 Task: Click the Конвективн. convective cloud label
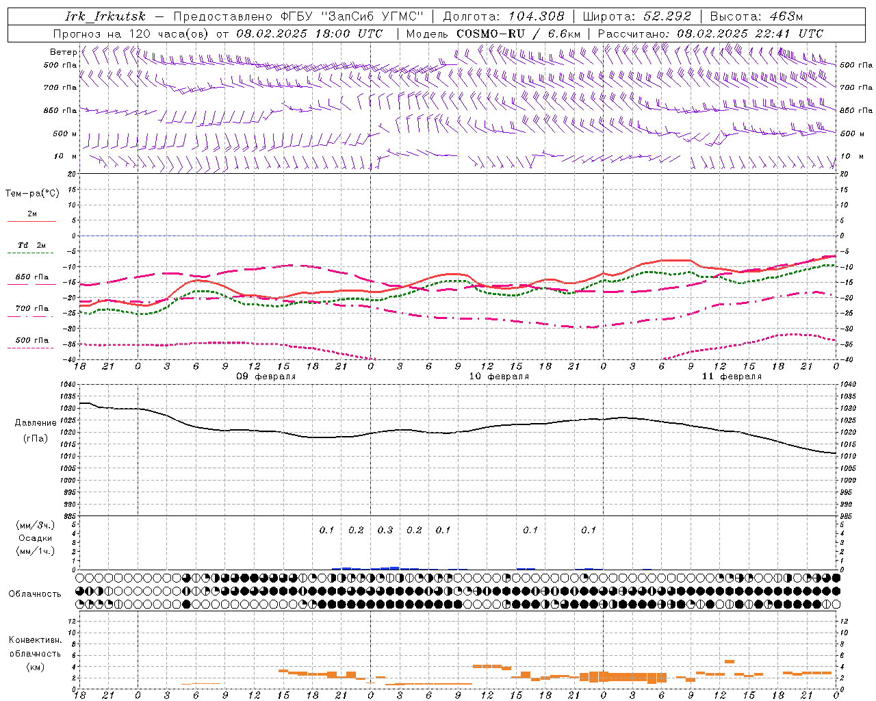click(36, 640)
